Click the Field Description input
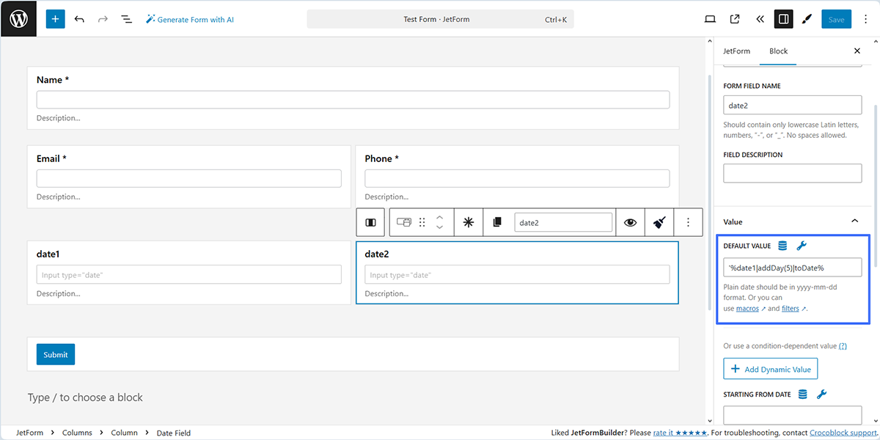Image resolution: width=880 pixels, height=440 pixels. click(x=792, y=173)
